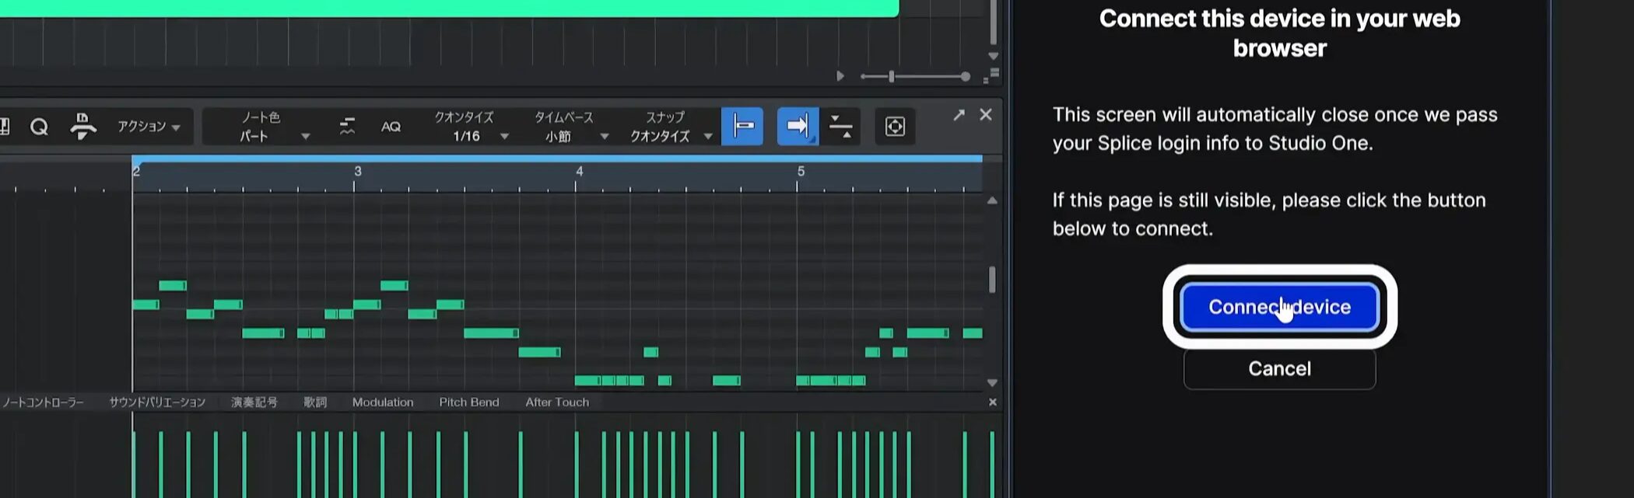Click the Cancel button
The image size is (1634, 498).
tap(1279, 368)
